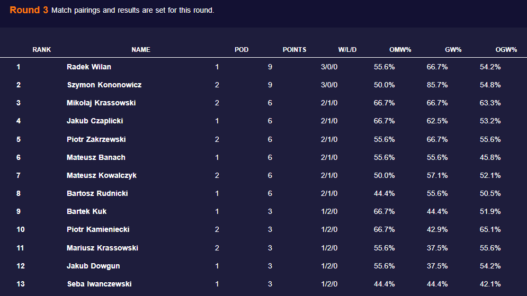The height and width of the screenshot is (296, 527).
Task: Click Mateusz Banach's name
Action: (96, 158)
